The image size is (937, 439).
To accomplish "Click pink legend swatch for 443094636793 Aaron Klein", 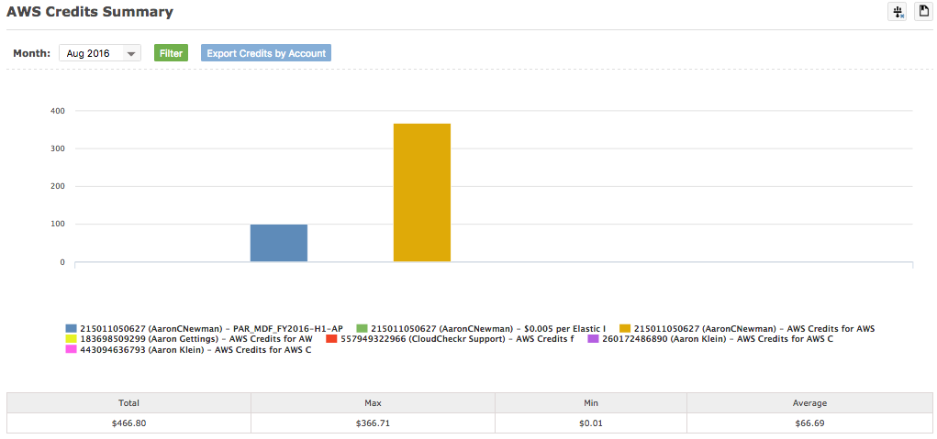I will 71,350.
